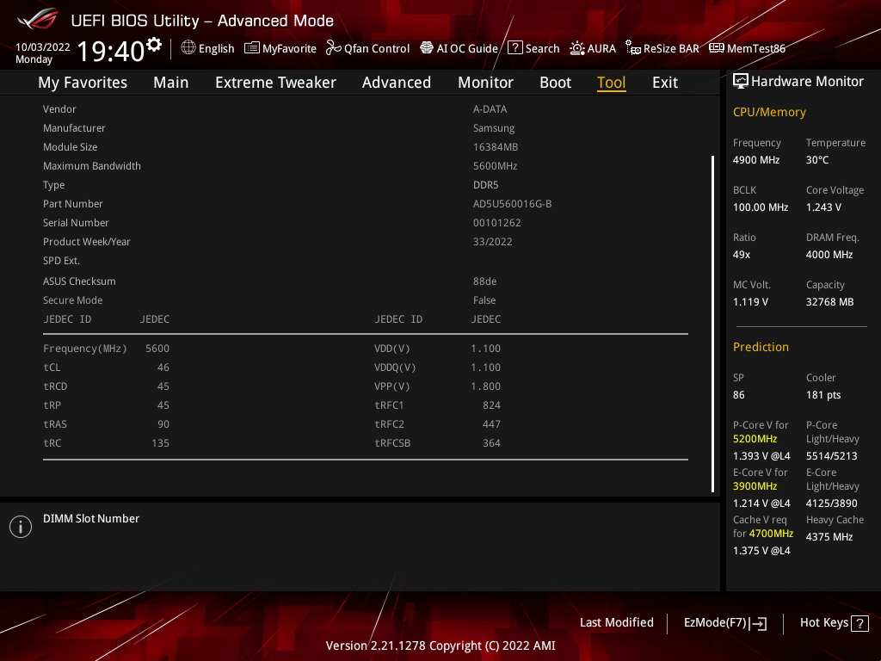Select ASUS Checksum 88de value

click(484, 281)
